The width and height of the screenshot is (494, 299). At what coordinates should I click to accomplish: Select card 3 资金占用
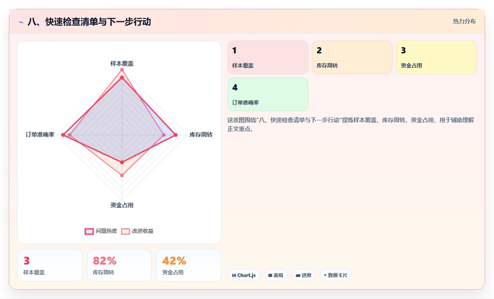(x=436, y=57)
